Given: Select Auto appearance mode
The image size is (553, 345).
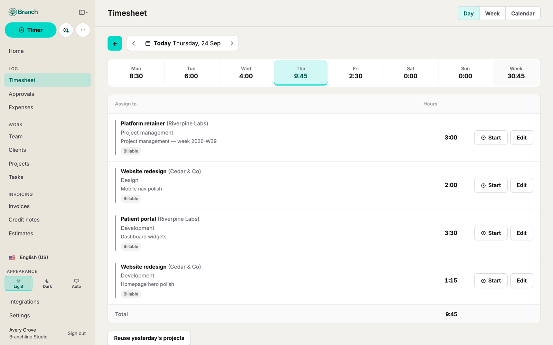Looking at the screenshot, I should tap(76, 284).
